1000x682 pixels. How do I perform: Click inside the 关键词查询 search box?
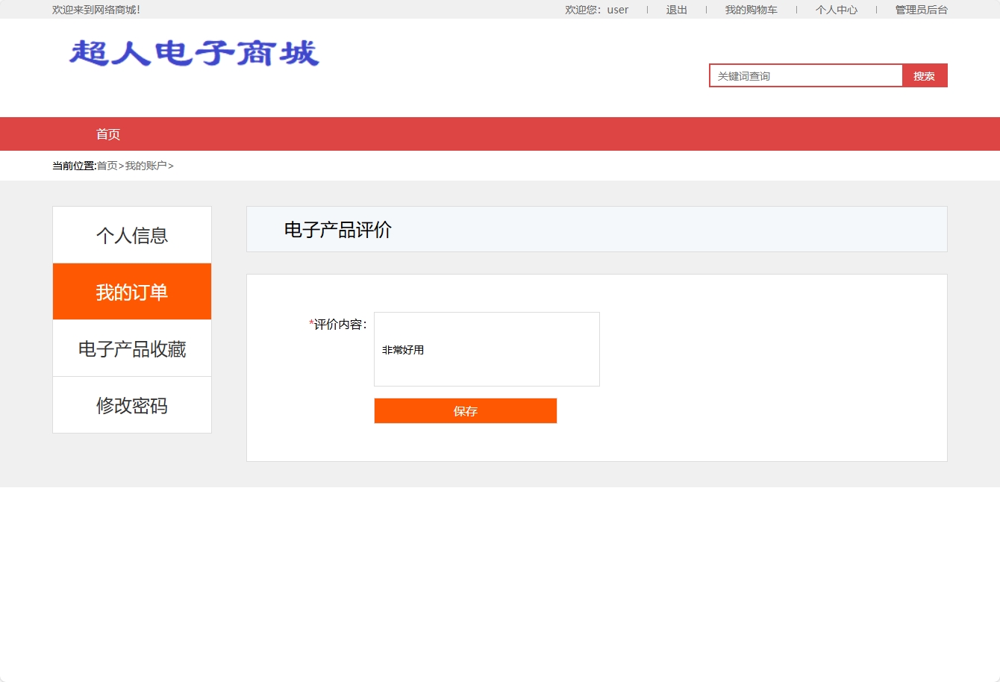tap(806, 75)
